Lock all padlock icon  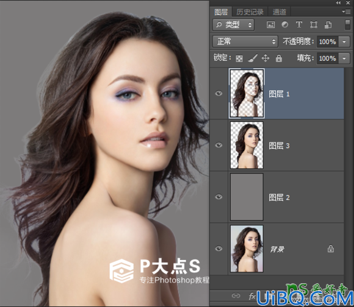pos(279,58)
